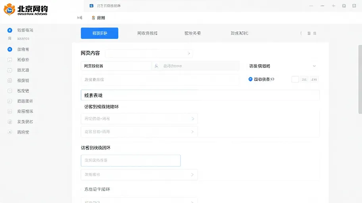Expand the chevron row beneath the focused input

tap(139, 174)
